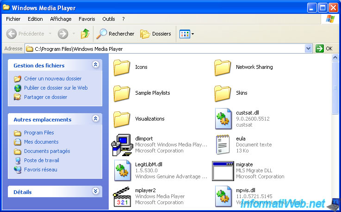Toggle the Dossiers folders pane

tap(156, 34)
